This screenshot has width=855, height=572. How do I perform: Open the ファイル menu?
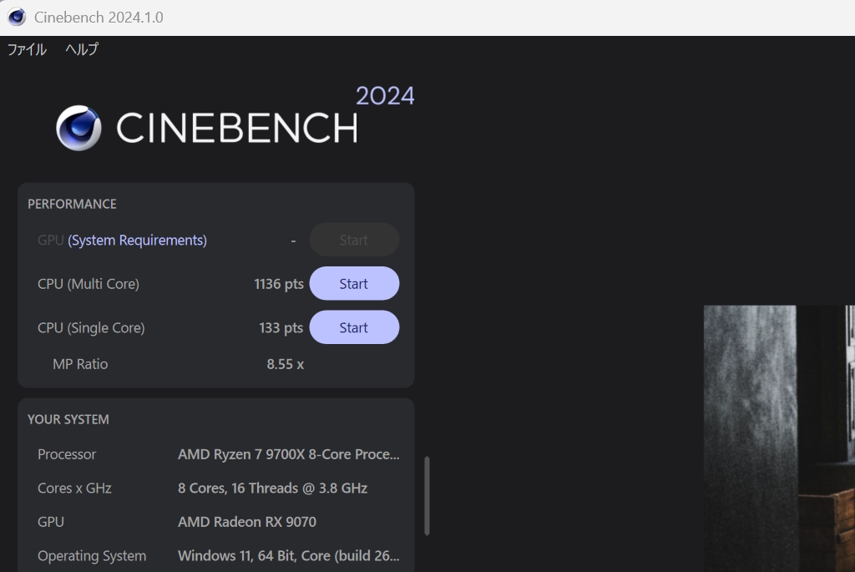[x=27, y=49]
